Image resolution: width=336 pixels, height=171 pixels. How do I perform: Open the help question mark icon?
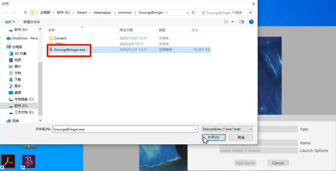(x=251, y=22)
